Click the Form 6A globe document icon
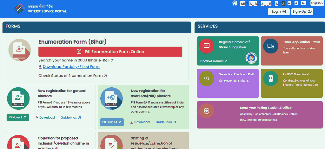 point(111,98)
